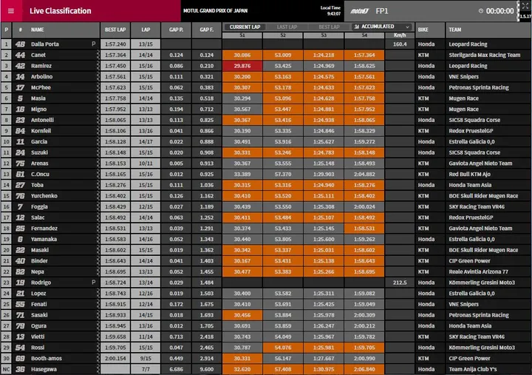The image size is (532, 375).
Task: Click the speed value 212.5
Action: tap(400, 283)
